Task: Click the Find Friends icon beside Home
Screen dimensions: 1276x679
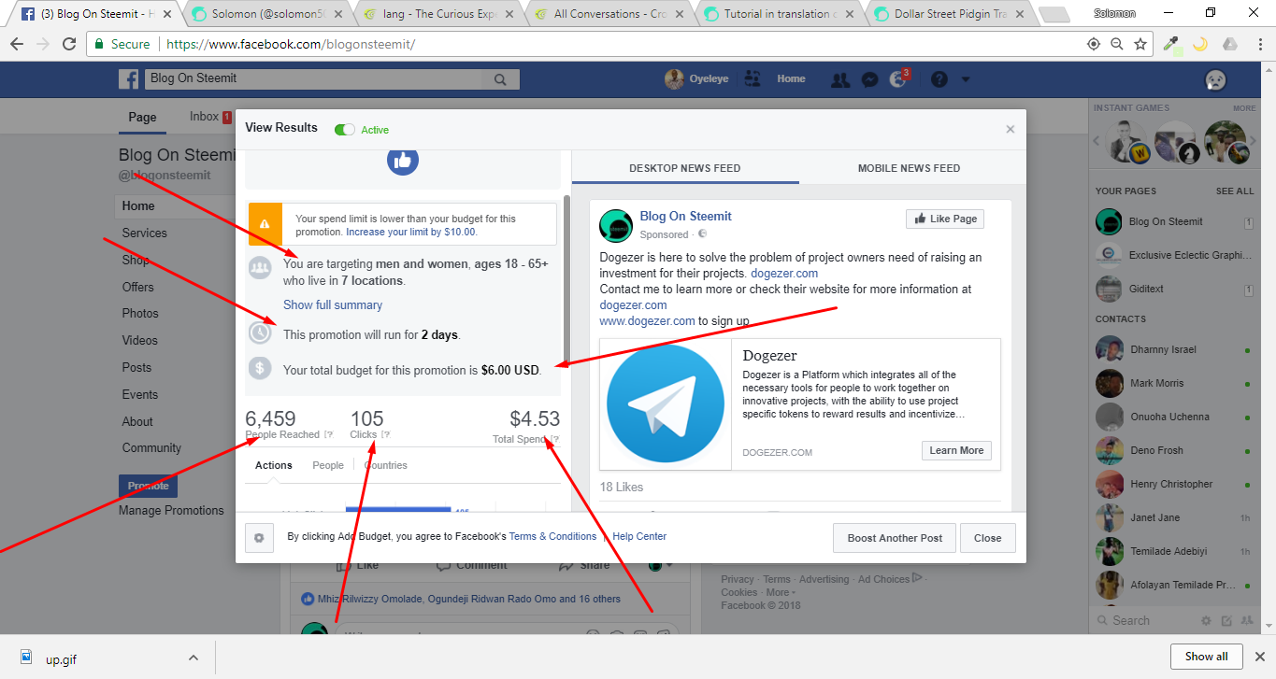Action: click(x=753, y=79)
